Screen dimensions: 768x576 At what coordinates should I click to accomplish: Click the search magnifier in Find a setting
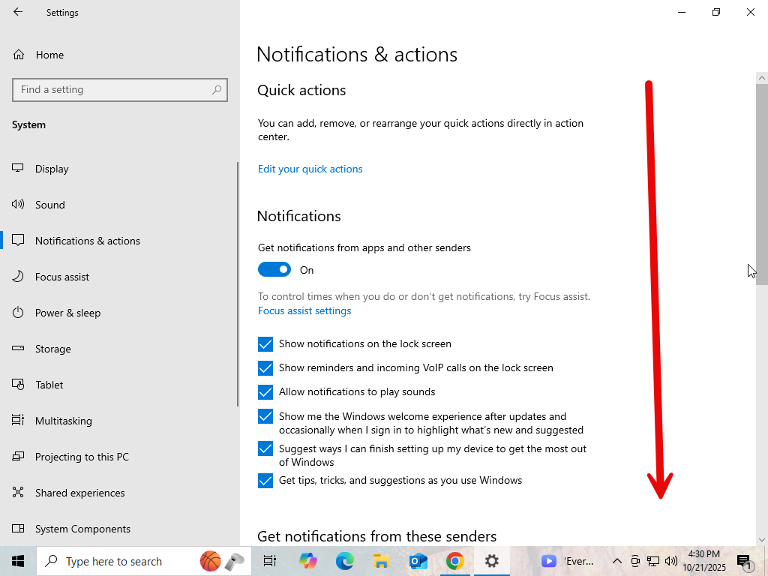point(217,90)
